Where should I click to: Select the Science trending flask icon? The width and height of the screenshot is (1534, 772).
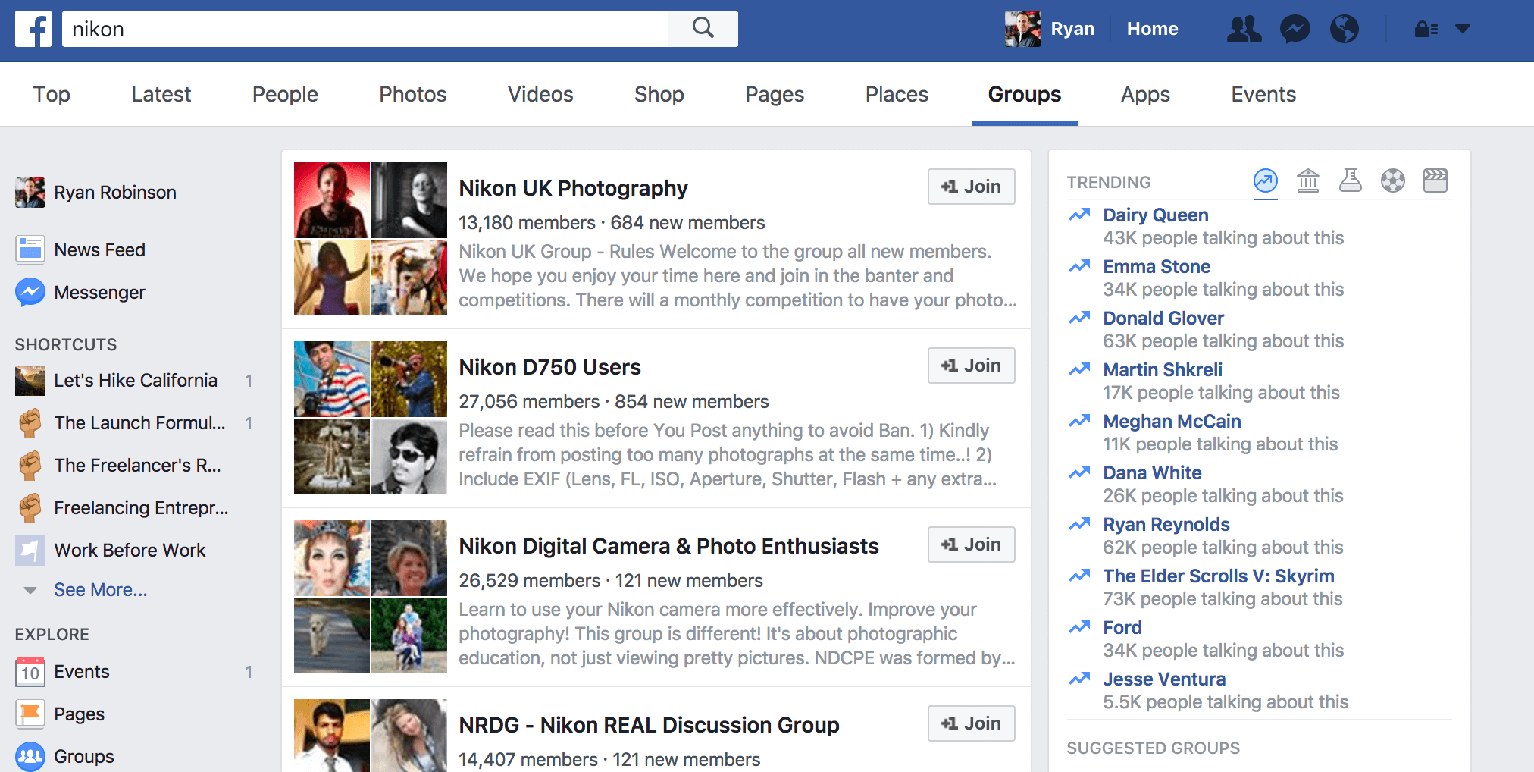pos(1351,181)
